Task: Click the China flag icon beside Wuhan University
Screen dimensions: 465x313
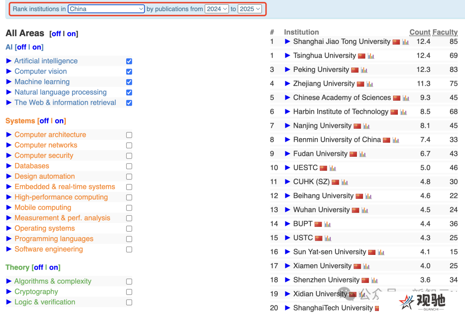Action: tap(355, 211)
